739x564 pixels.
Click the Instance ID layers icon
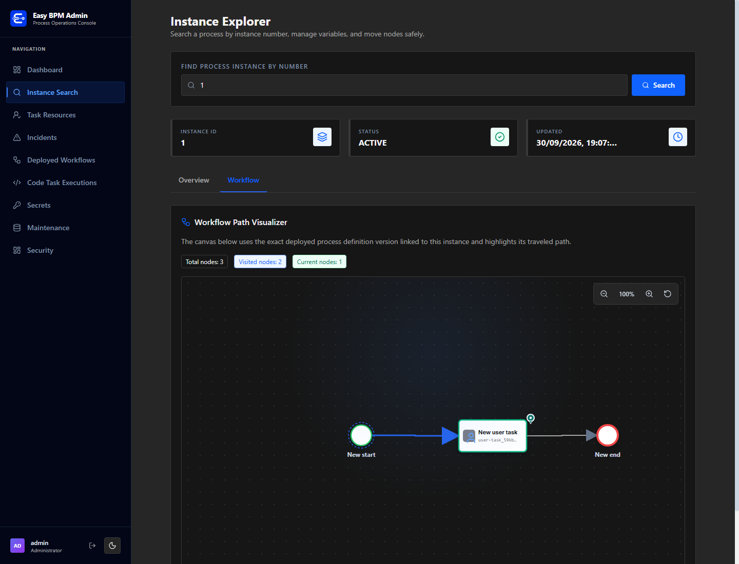coord(322,137)
